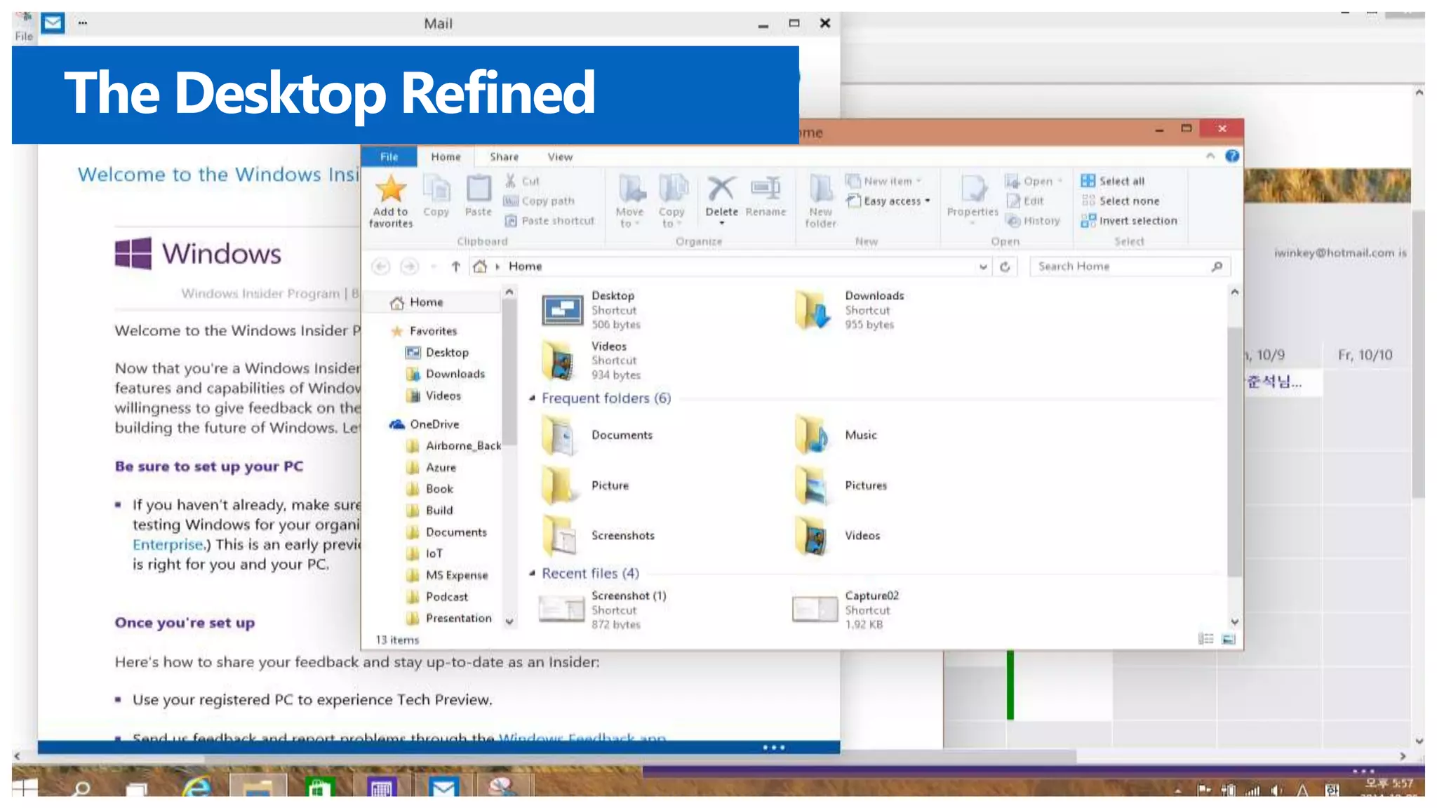Click the navigation pane scroll down arrow
Image resolution: width=1437 pixels, height=808 pixels.
[x=509, y=621]
